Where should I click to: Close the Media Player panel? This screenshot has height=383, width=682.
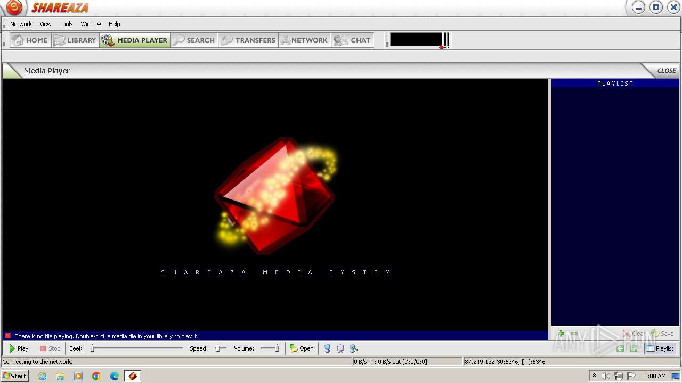(x=666, y=71)
